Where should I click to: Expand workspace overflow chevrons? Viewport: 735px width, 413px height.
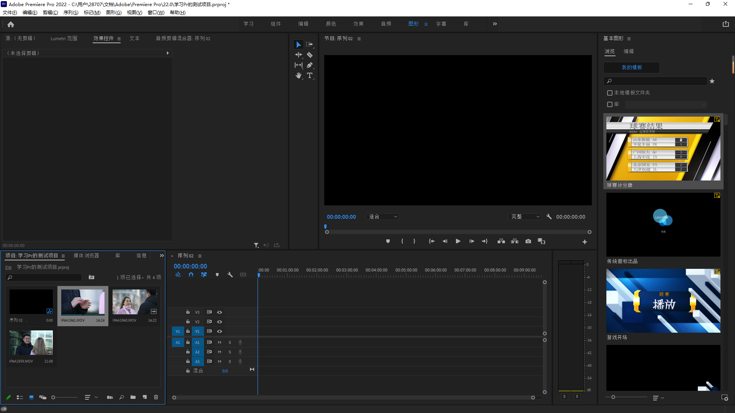495,24
